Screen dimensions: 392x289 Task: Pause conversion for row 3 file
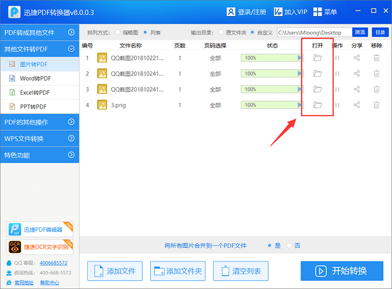pyautogui.click(x=337, y=89)
